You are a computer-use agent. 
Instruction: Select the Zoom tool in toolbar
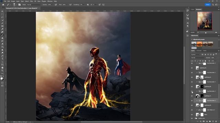tap(2, 71)
